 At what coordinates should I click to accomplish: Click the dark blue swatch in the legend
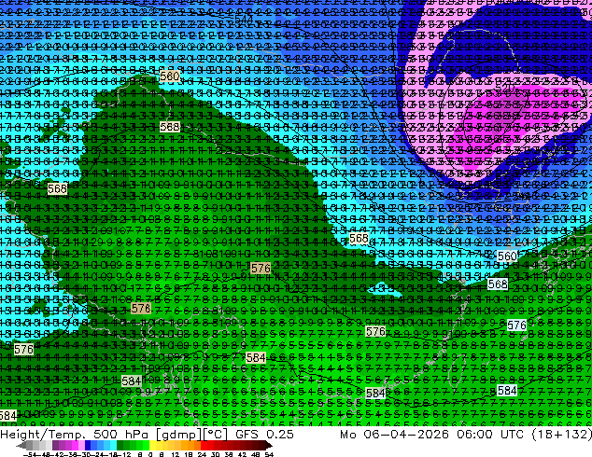(x=88, y=445)
